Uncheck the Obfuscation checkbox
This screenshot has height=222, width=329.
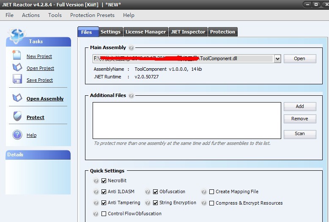click(x=155, y=192)
